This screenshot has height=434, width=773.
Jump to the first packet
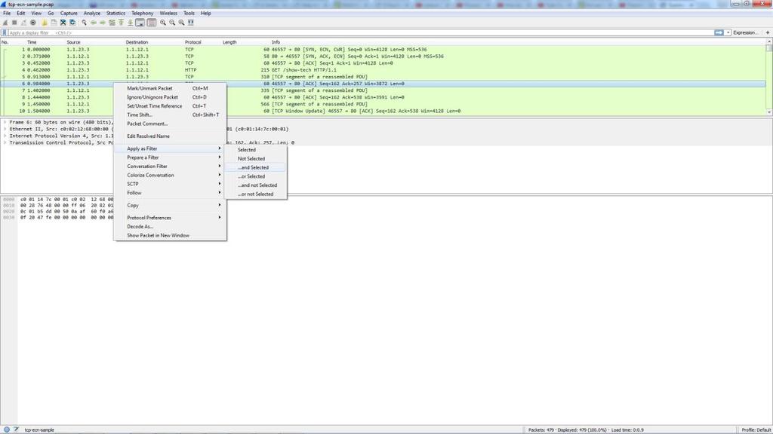click(x=121, y=23)
